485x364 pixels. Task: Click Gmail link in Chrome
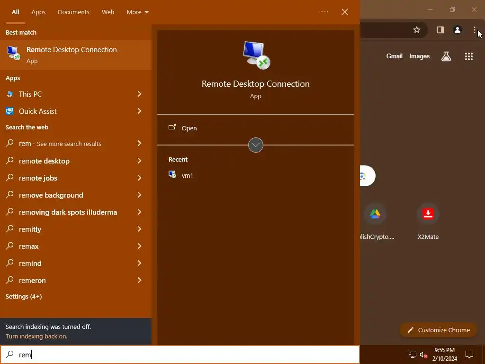pos(395,56)
